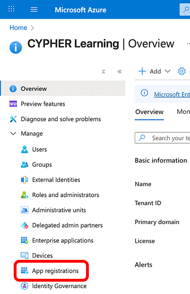Open Enterprise applications
This screenshot has height=294, width=190.
click(62, 240)
